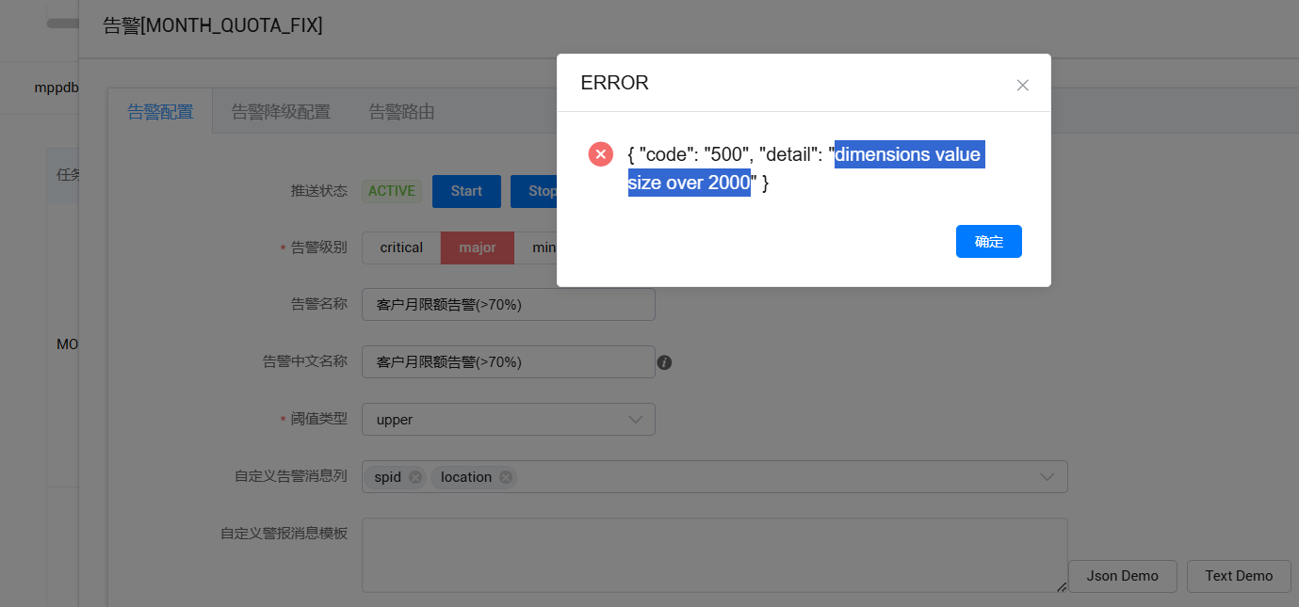Remove the spid tag

tap(415, 477)
